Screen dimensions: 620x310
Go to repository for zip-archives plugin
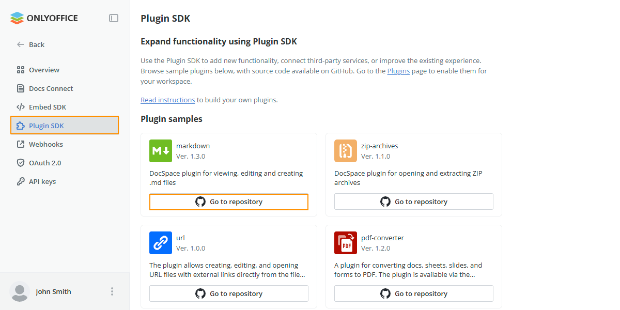point(414,202)
